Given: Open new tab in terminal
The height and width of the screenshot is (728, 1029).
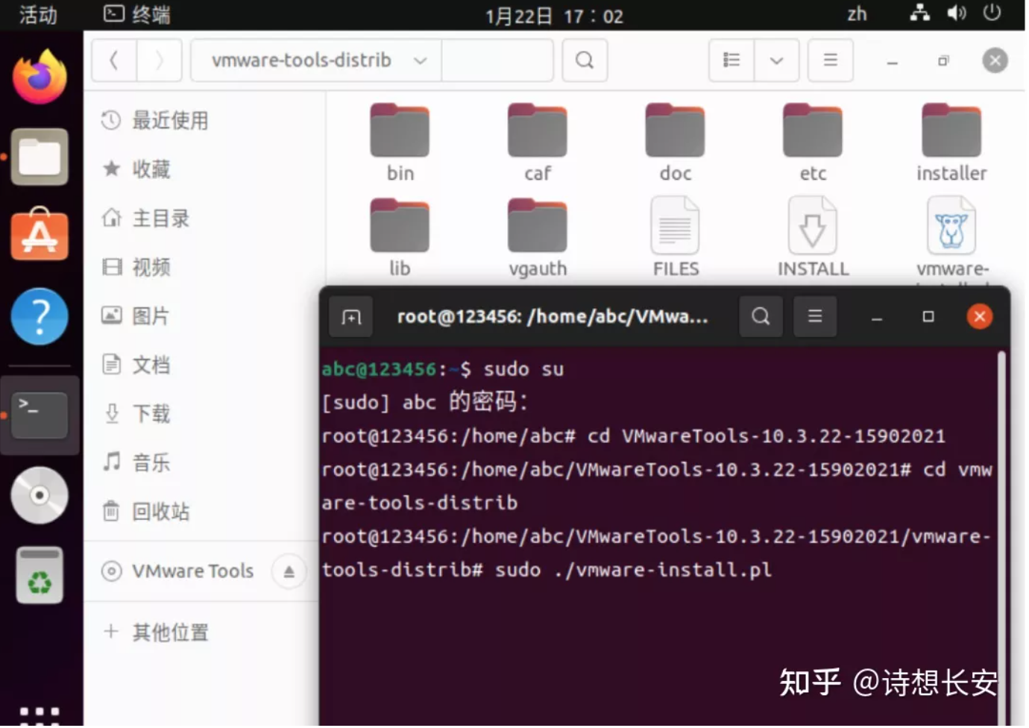Looking at the screenshot, I should click(351, 317).
